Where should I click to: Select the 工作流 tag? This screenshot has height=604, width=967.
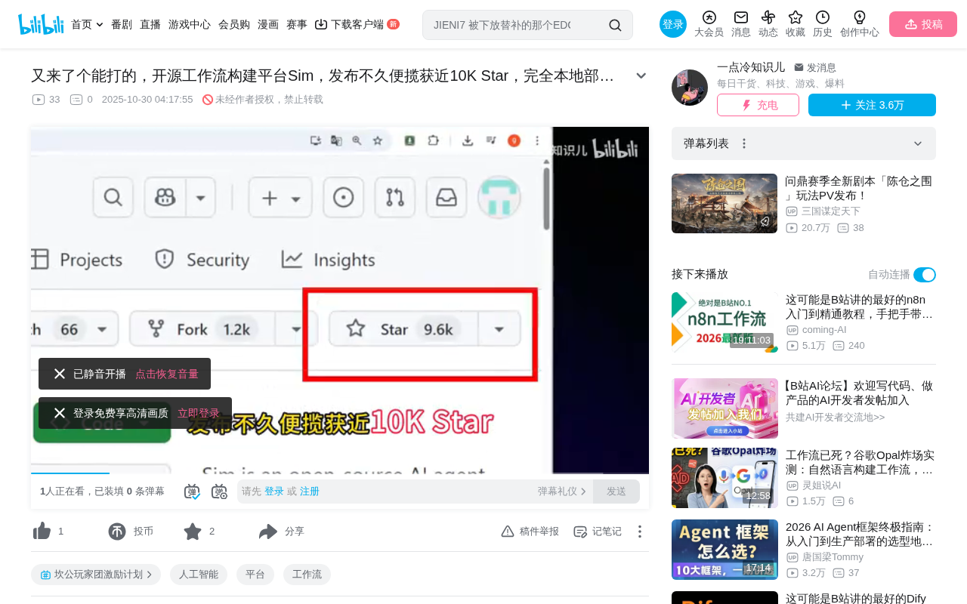click(x=307, y=575)
